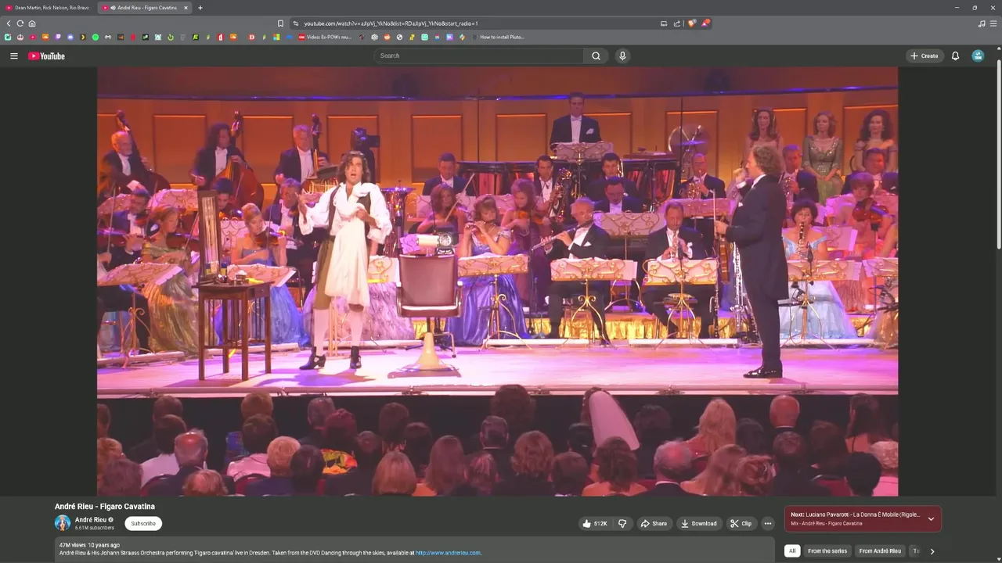Open the green Spotify bookmark icon

click(96, 37)
